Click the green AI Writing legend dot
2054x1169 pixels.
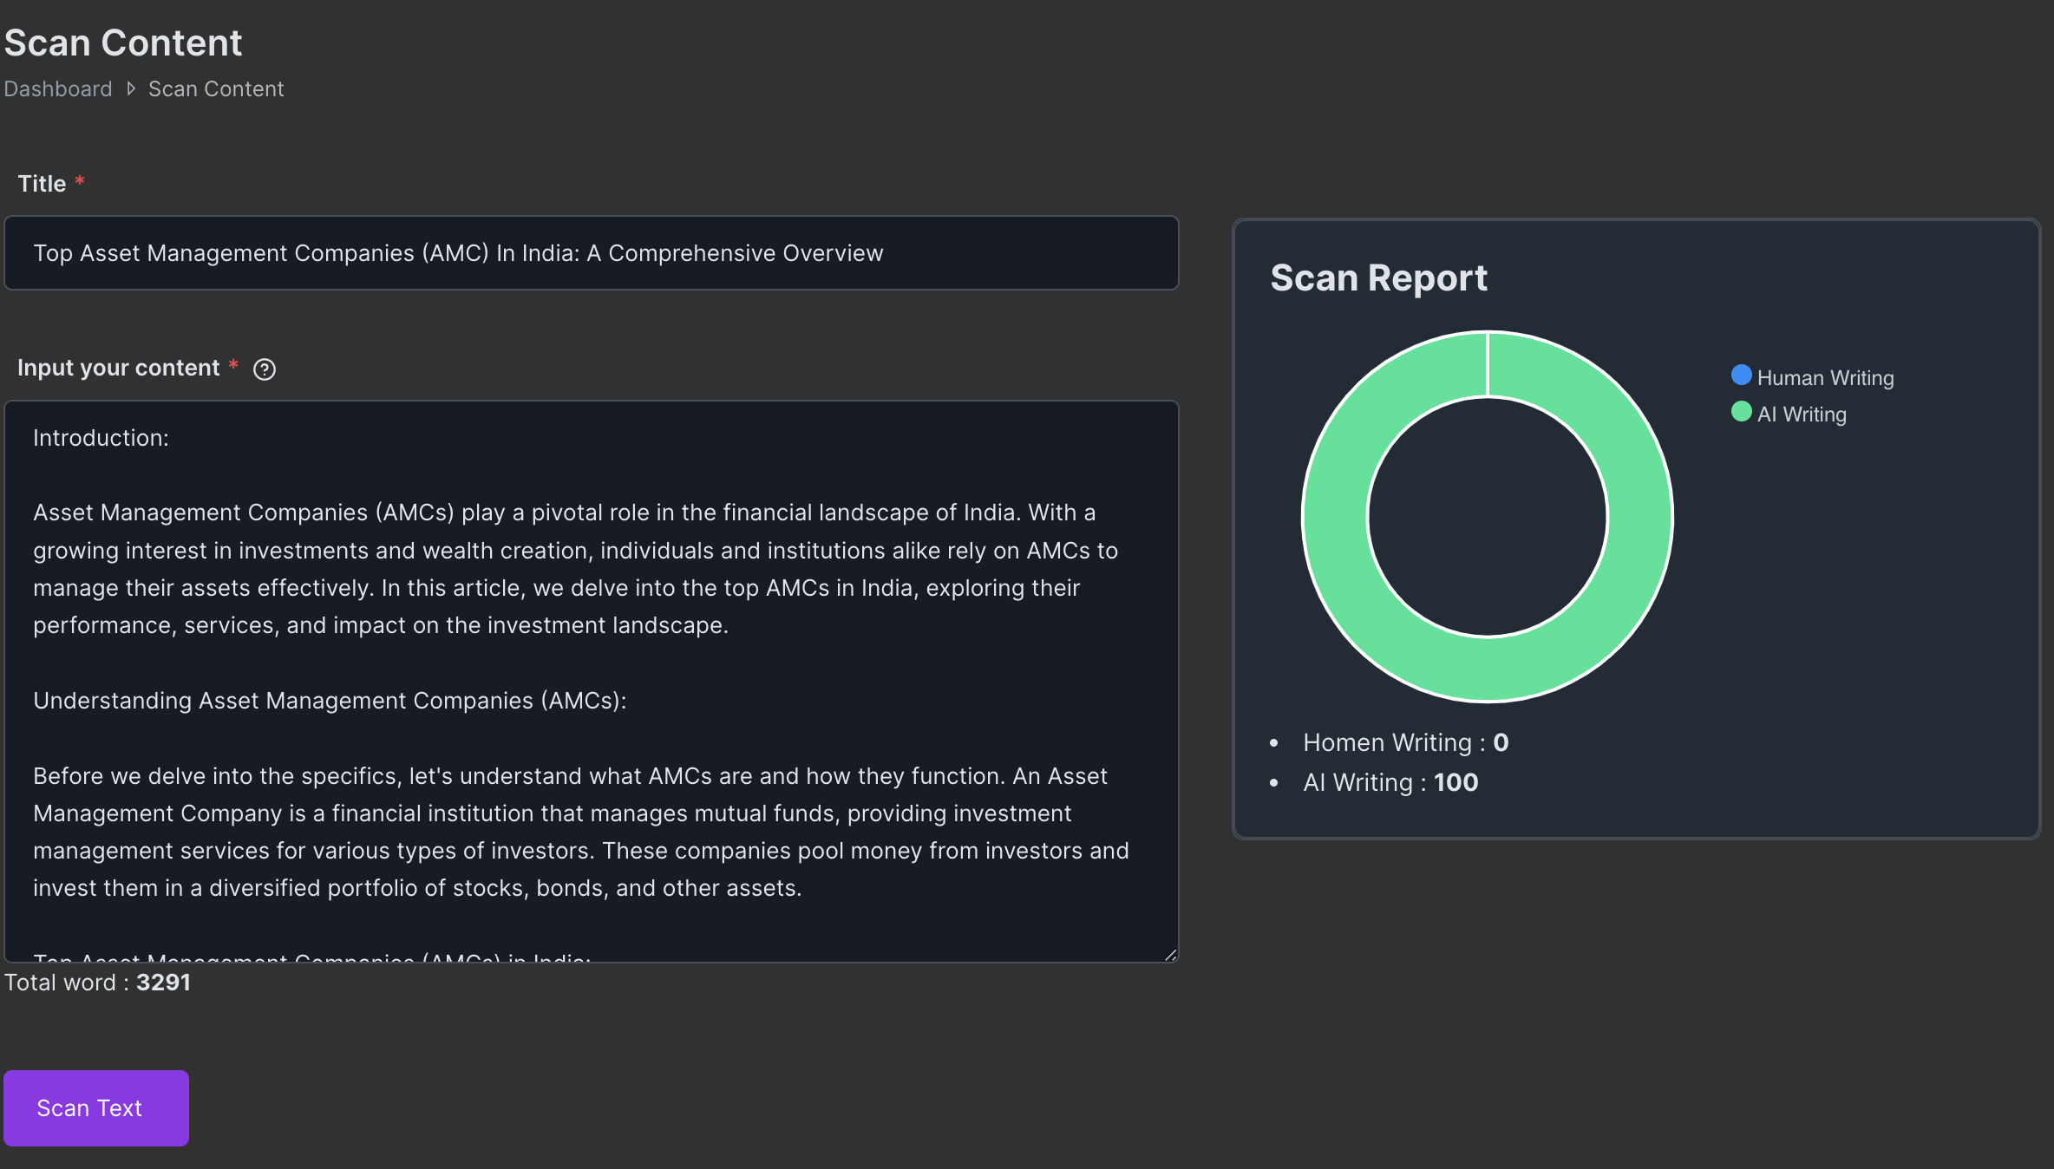[x=1741, y=411]
